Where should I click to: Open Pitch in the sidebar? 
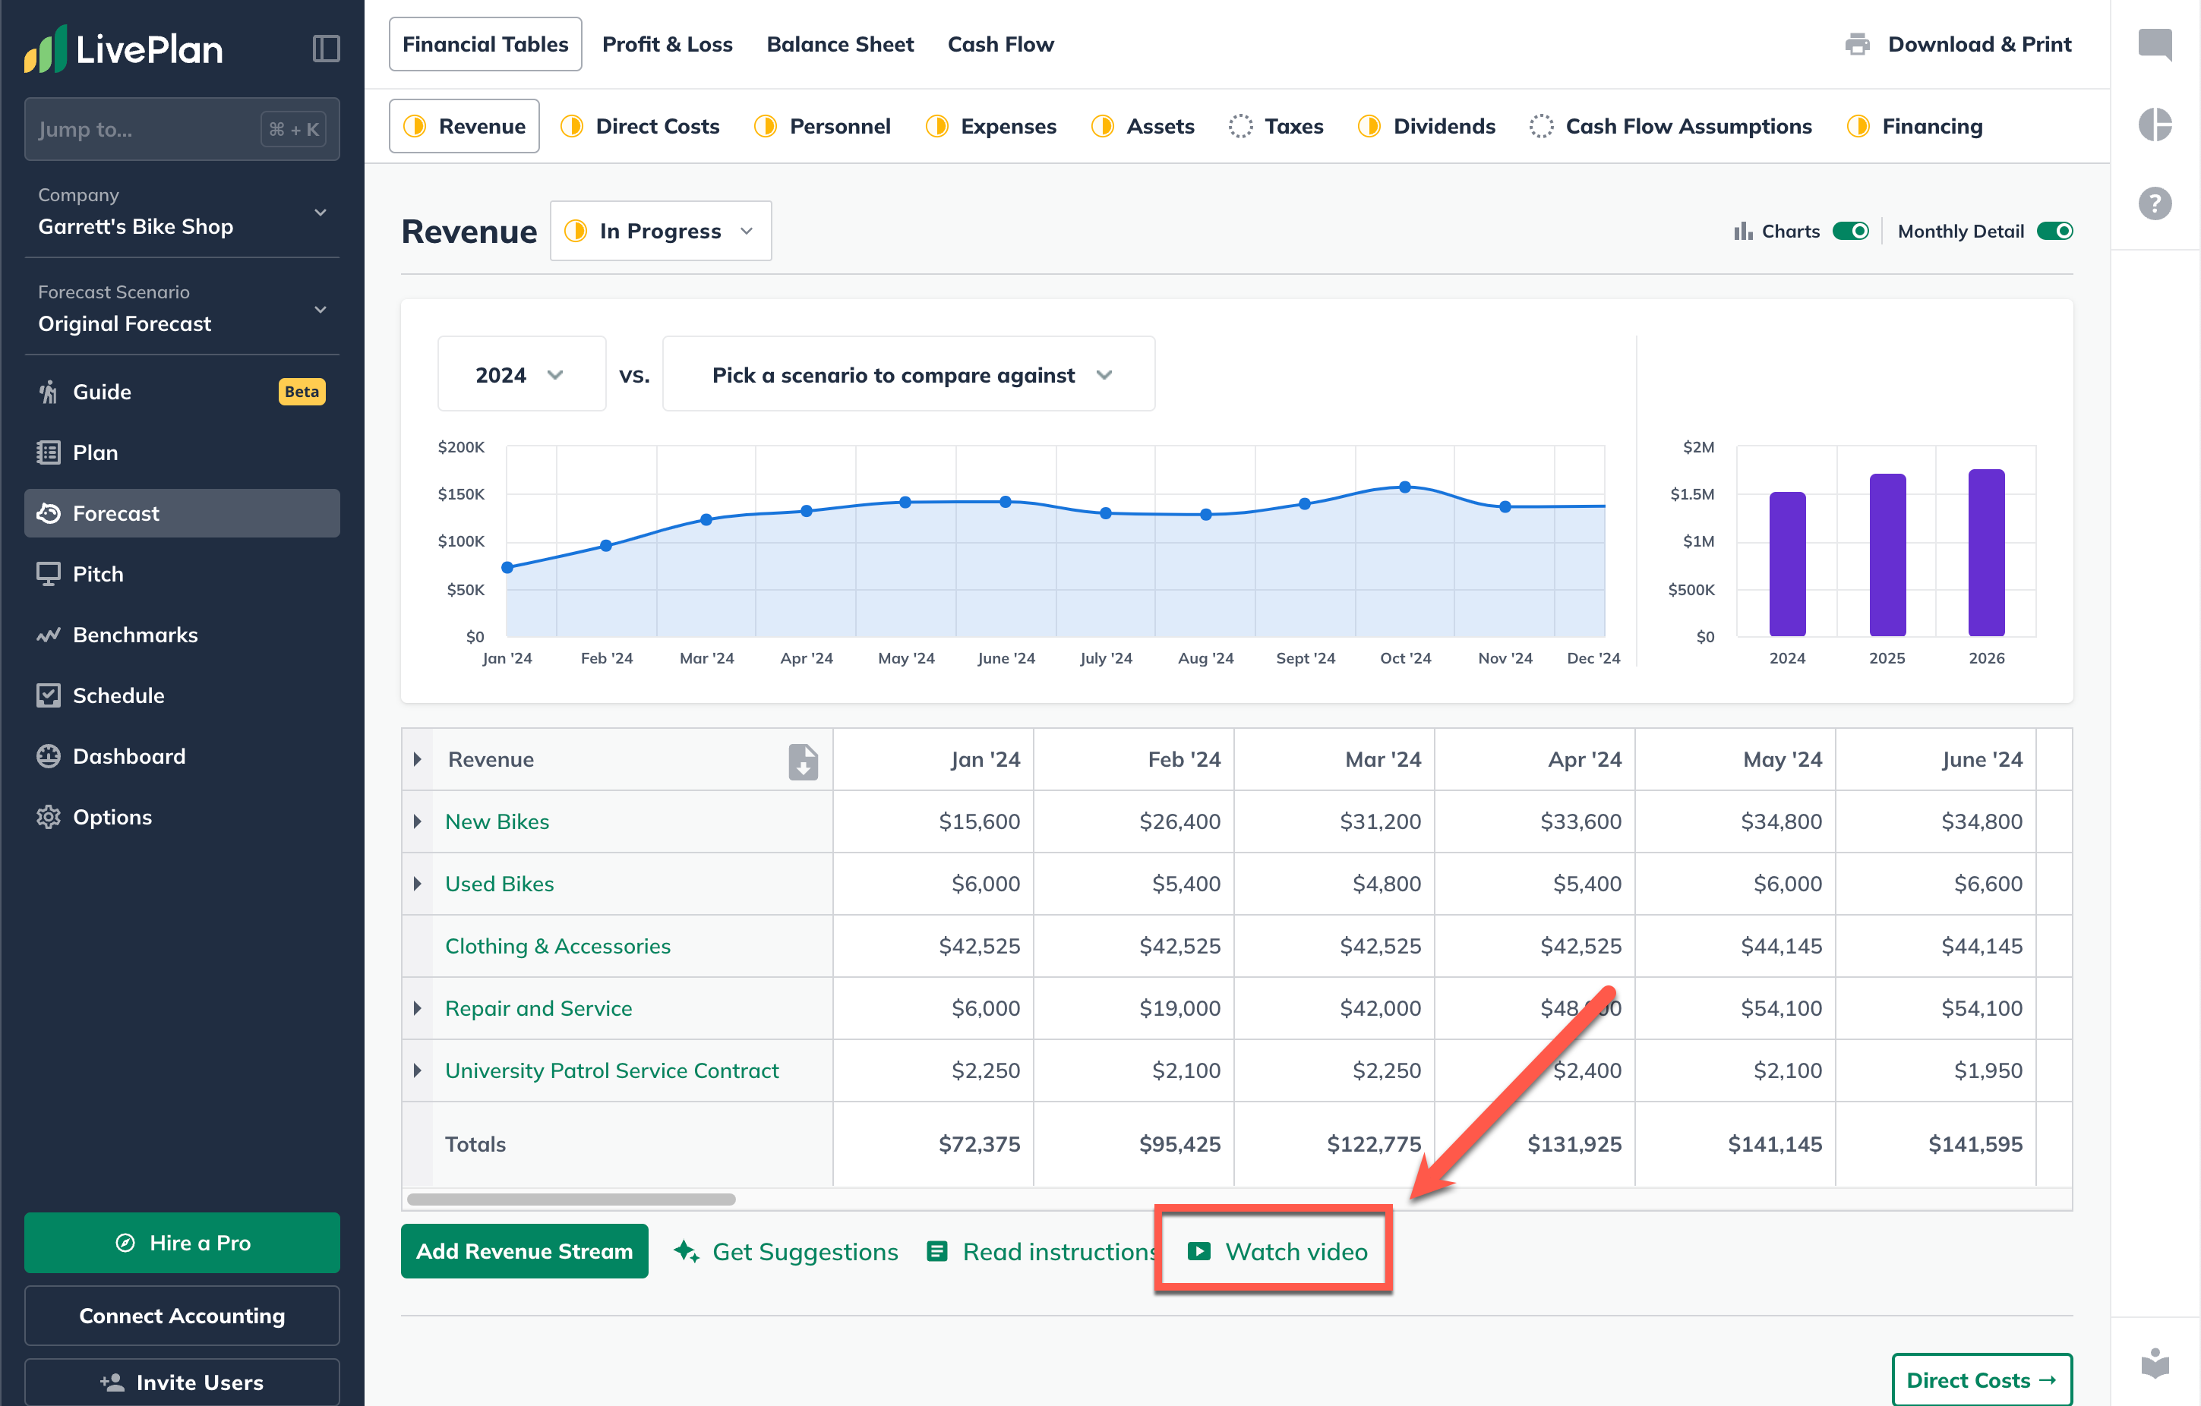click(x=182, y=574)
